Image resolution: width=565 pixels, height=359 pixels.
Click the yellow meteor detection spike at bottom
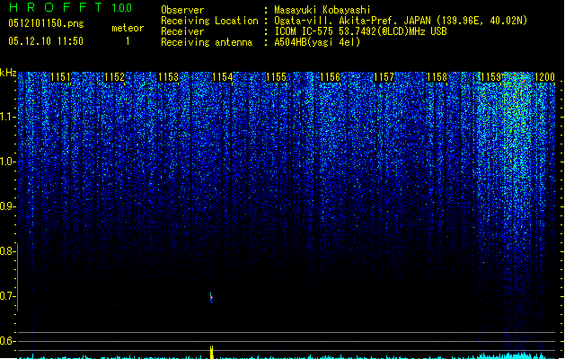[211, 352]
